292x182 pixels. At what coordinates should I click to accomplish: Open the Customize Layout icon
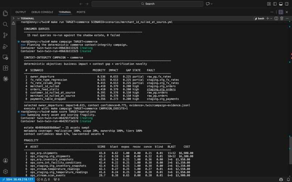click(269, 4)
